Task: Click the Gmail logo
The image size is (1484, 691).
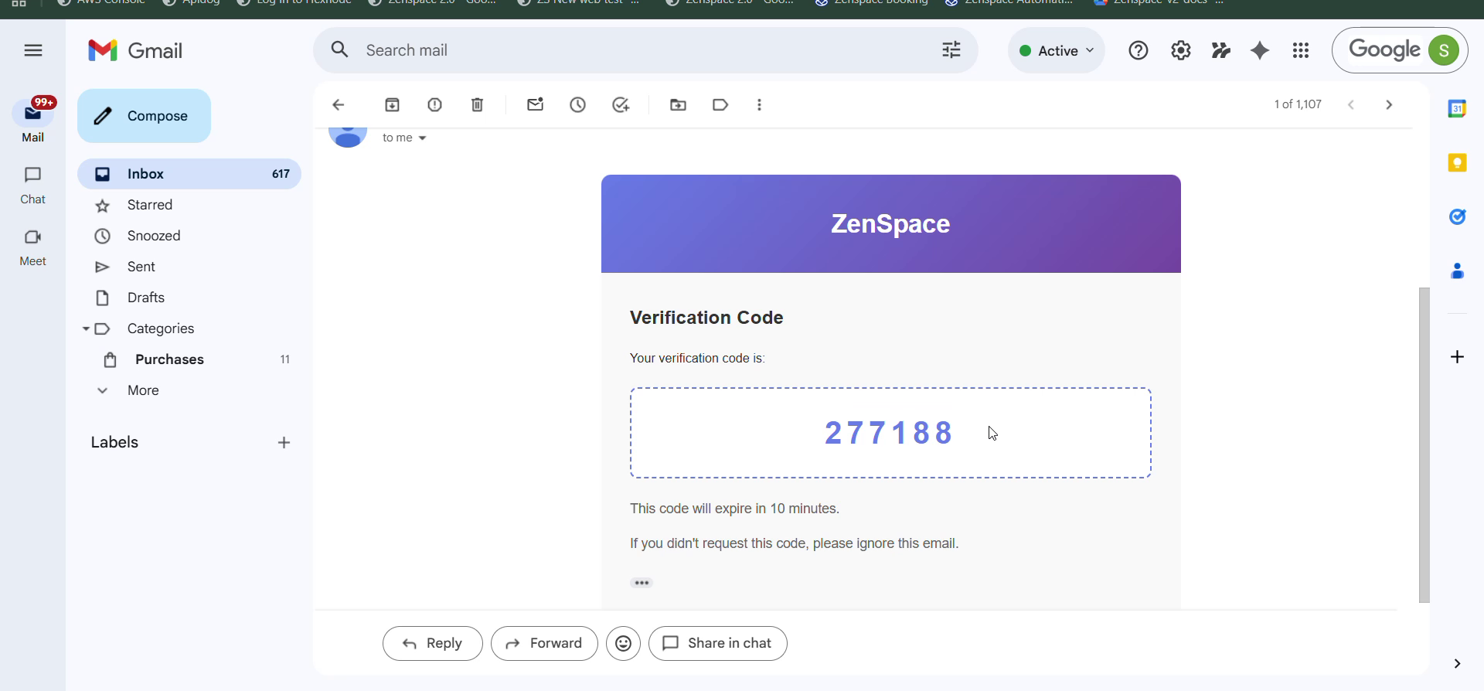Action: coord(135,50)
